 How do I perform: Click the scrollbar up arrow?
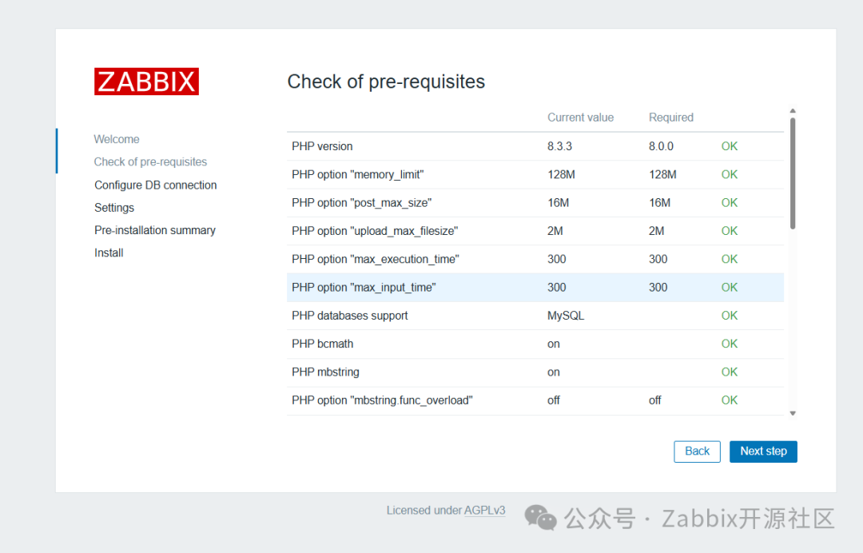coord(792,111)
